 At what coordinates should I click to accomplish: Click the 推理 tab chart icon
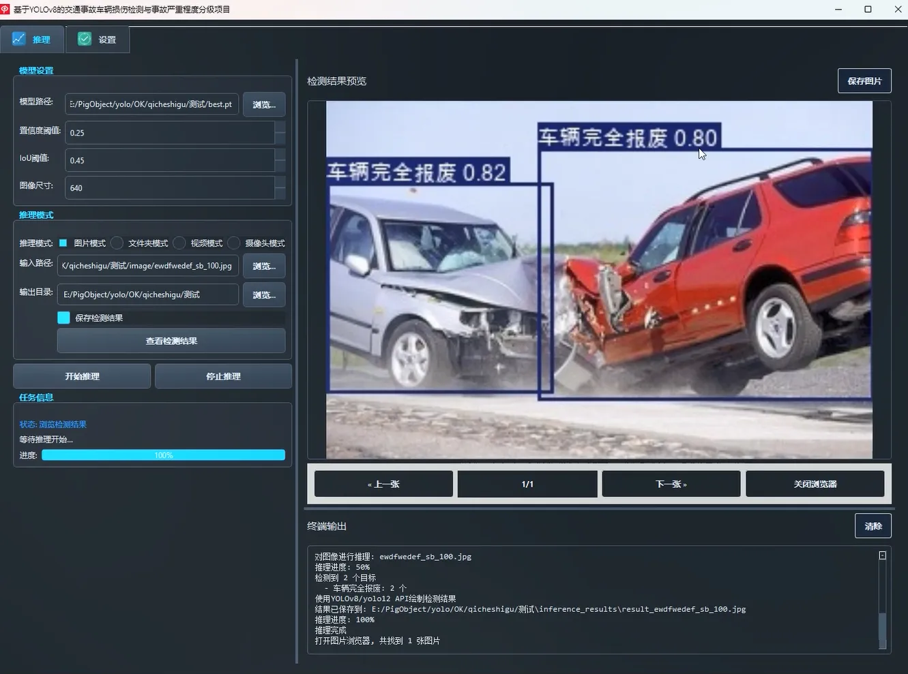[x=18, y=39]
